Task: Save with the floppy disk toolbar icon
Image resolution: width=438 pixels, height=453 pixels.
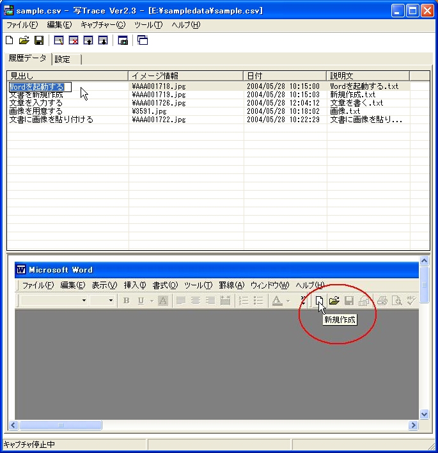Action: pos(39,40)
